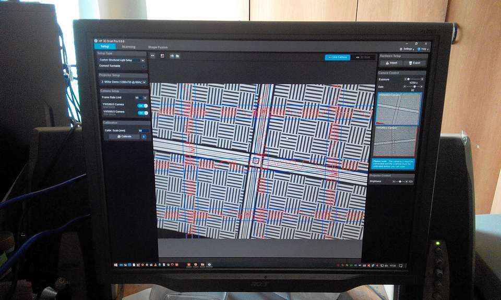Adjust the projector Brightness slider
Viewport: 501px width, 300px height.
pos(400,182)
